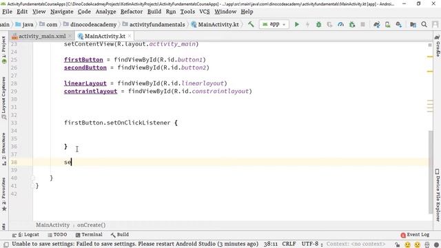Run the app with green play button
441x248 pixels.
(297, 25)
